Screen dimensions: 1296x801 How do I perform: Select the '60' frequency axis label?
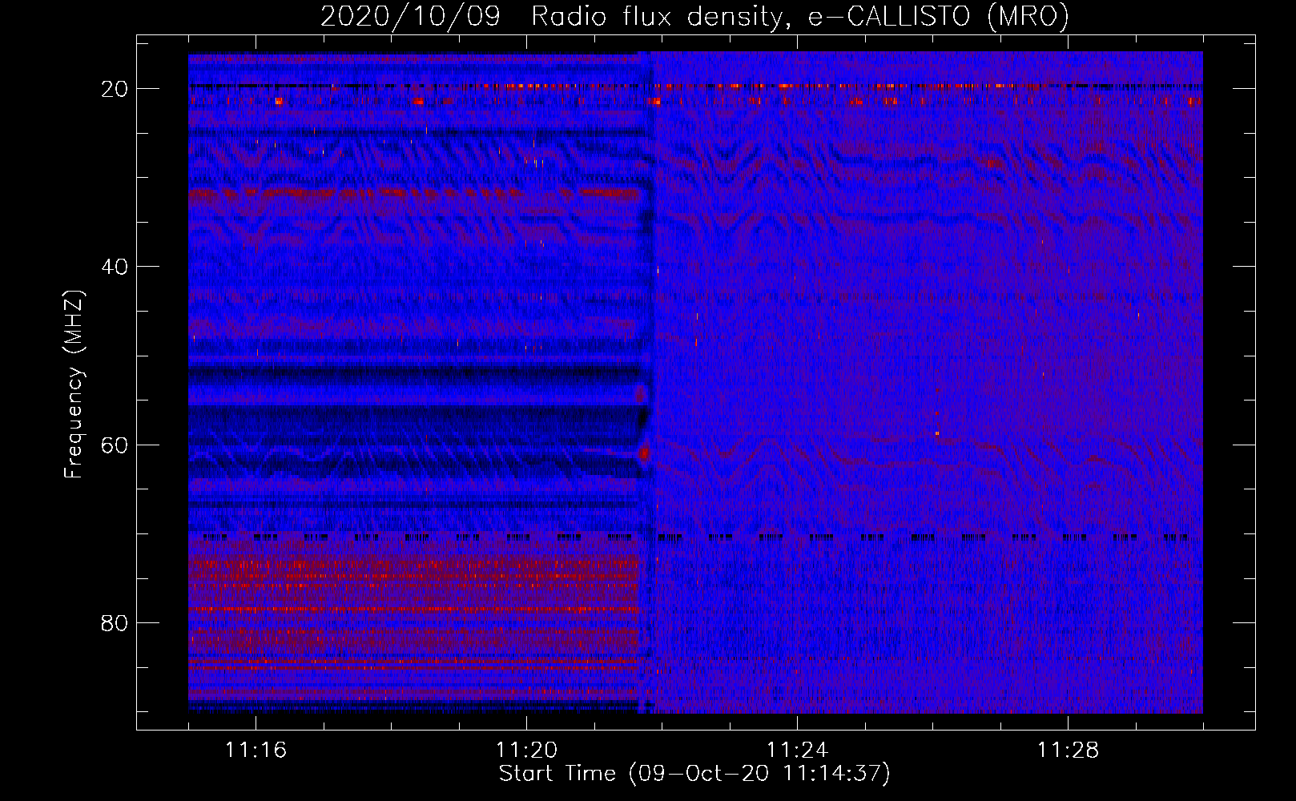(x=115, y=445)
